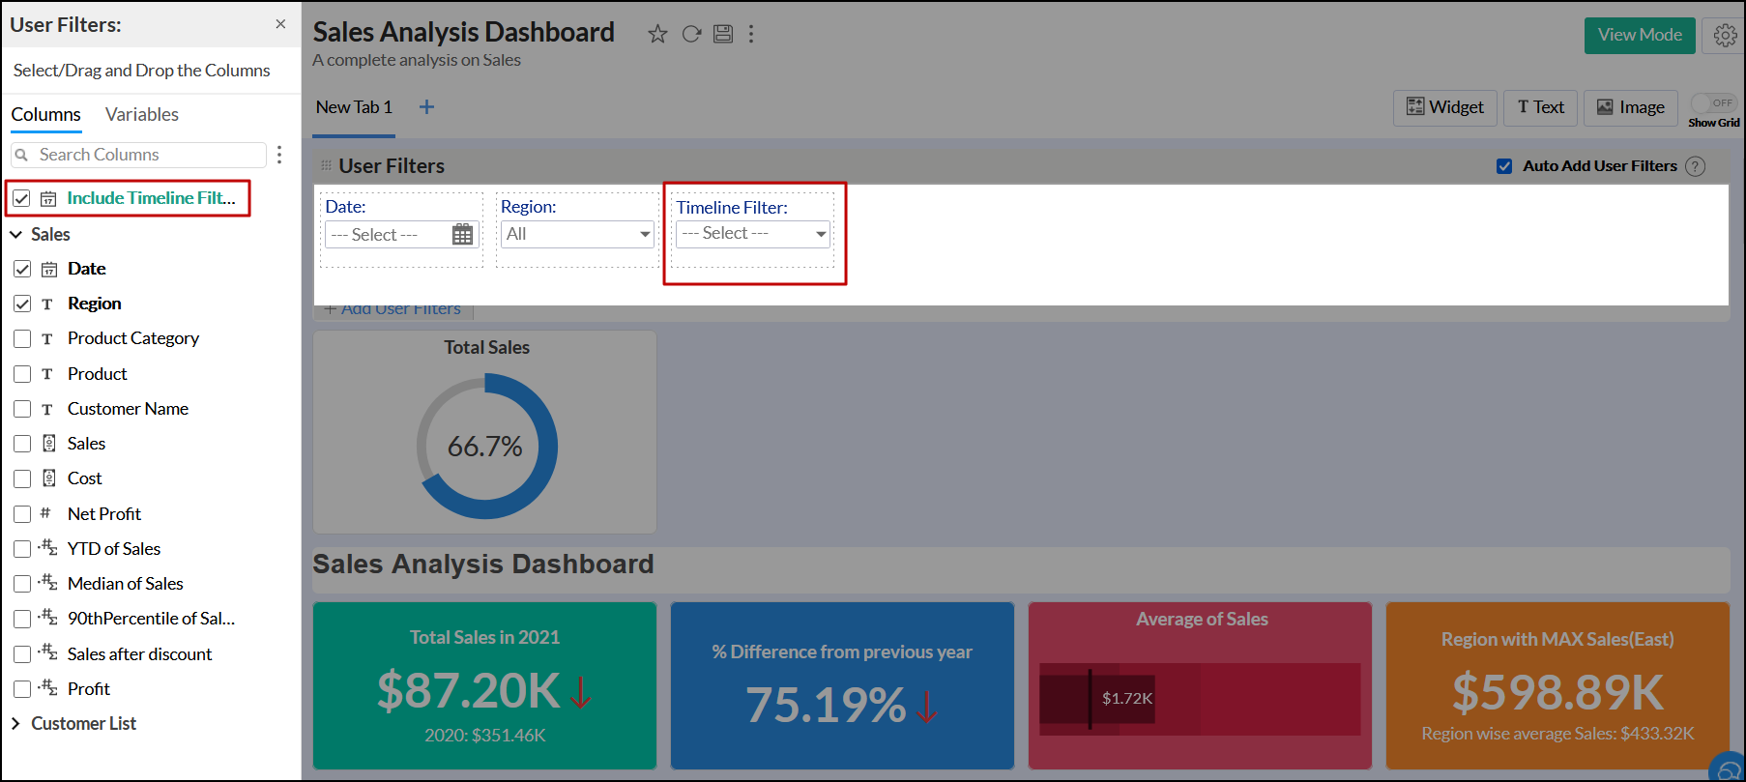This screenshot has height=782, width=1746.
Task: Insert a Text element
Action: pos(1540,107)
